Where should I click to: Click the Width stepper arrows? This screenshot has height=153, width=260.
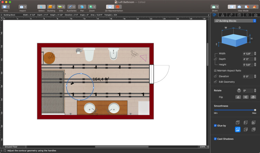[255, 53]
